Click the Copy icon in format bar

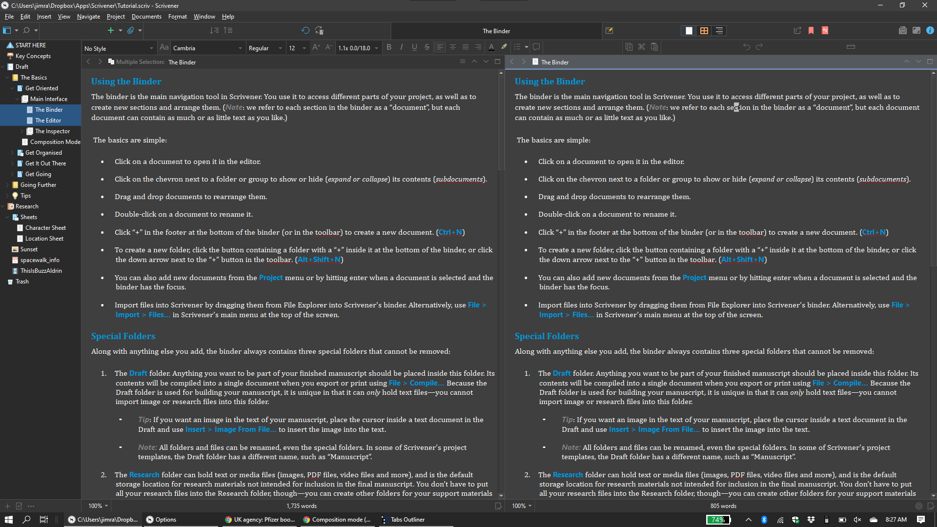(629, 47)
